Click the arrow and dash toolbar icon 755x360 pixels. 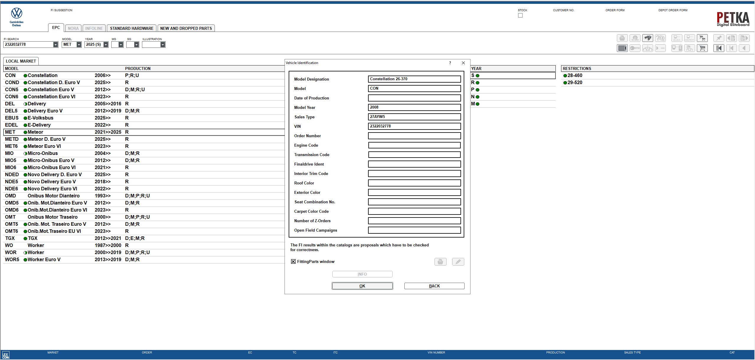coord(660,48)
